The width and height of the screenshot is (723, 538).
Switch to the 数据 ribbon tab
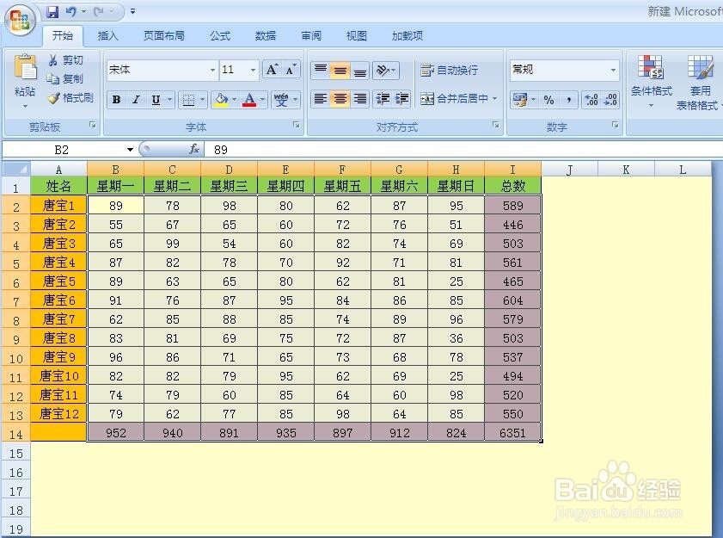pyautogui.click(x=264, y=35)
